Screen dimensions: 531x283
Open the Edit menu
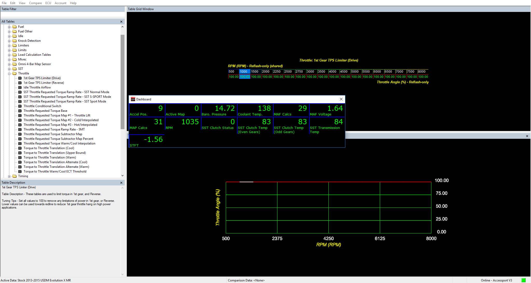[x=13, y=3]
